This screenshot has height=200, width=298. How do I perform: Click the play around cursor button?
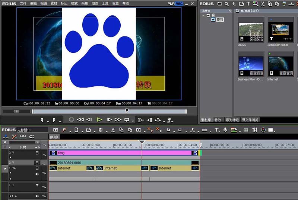click(x=158, y=120)
